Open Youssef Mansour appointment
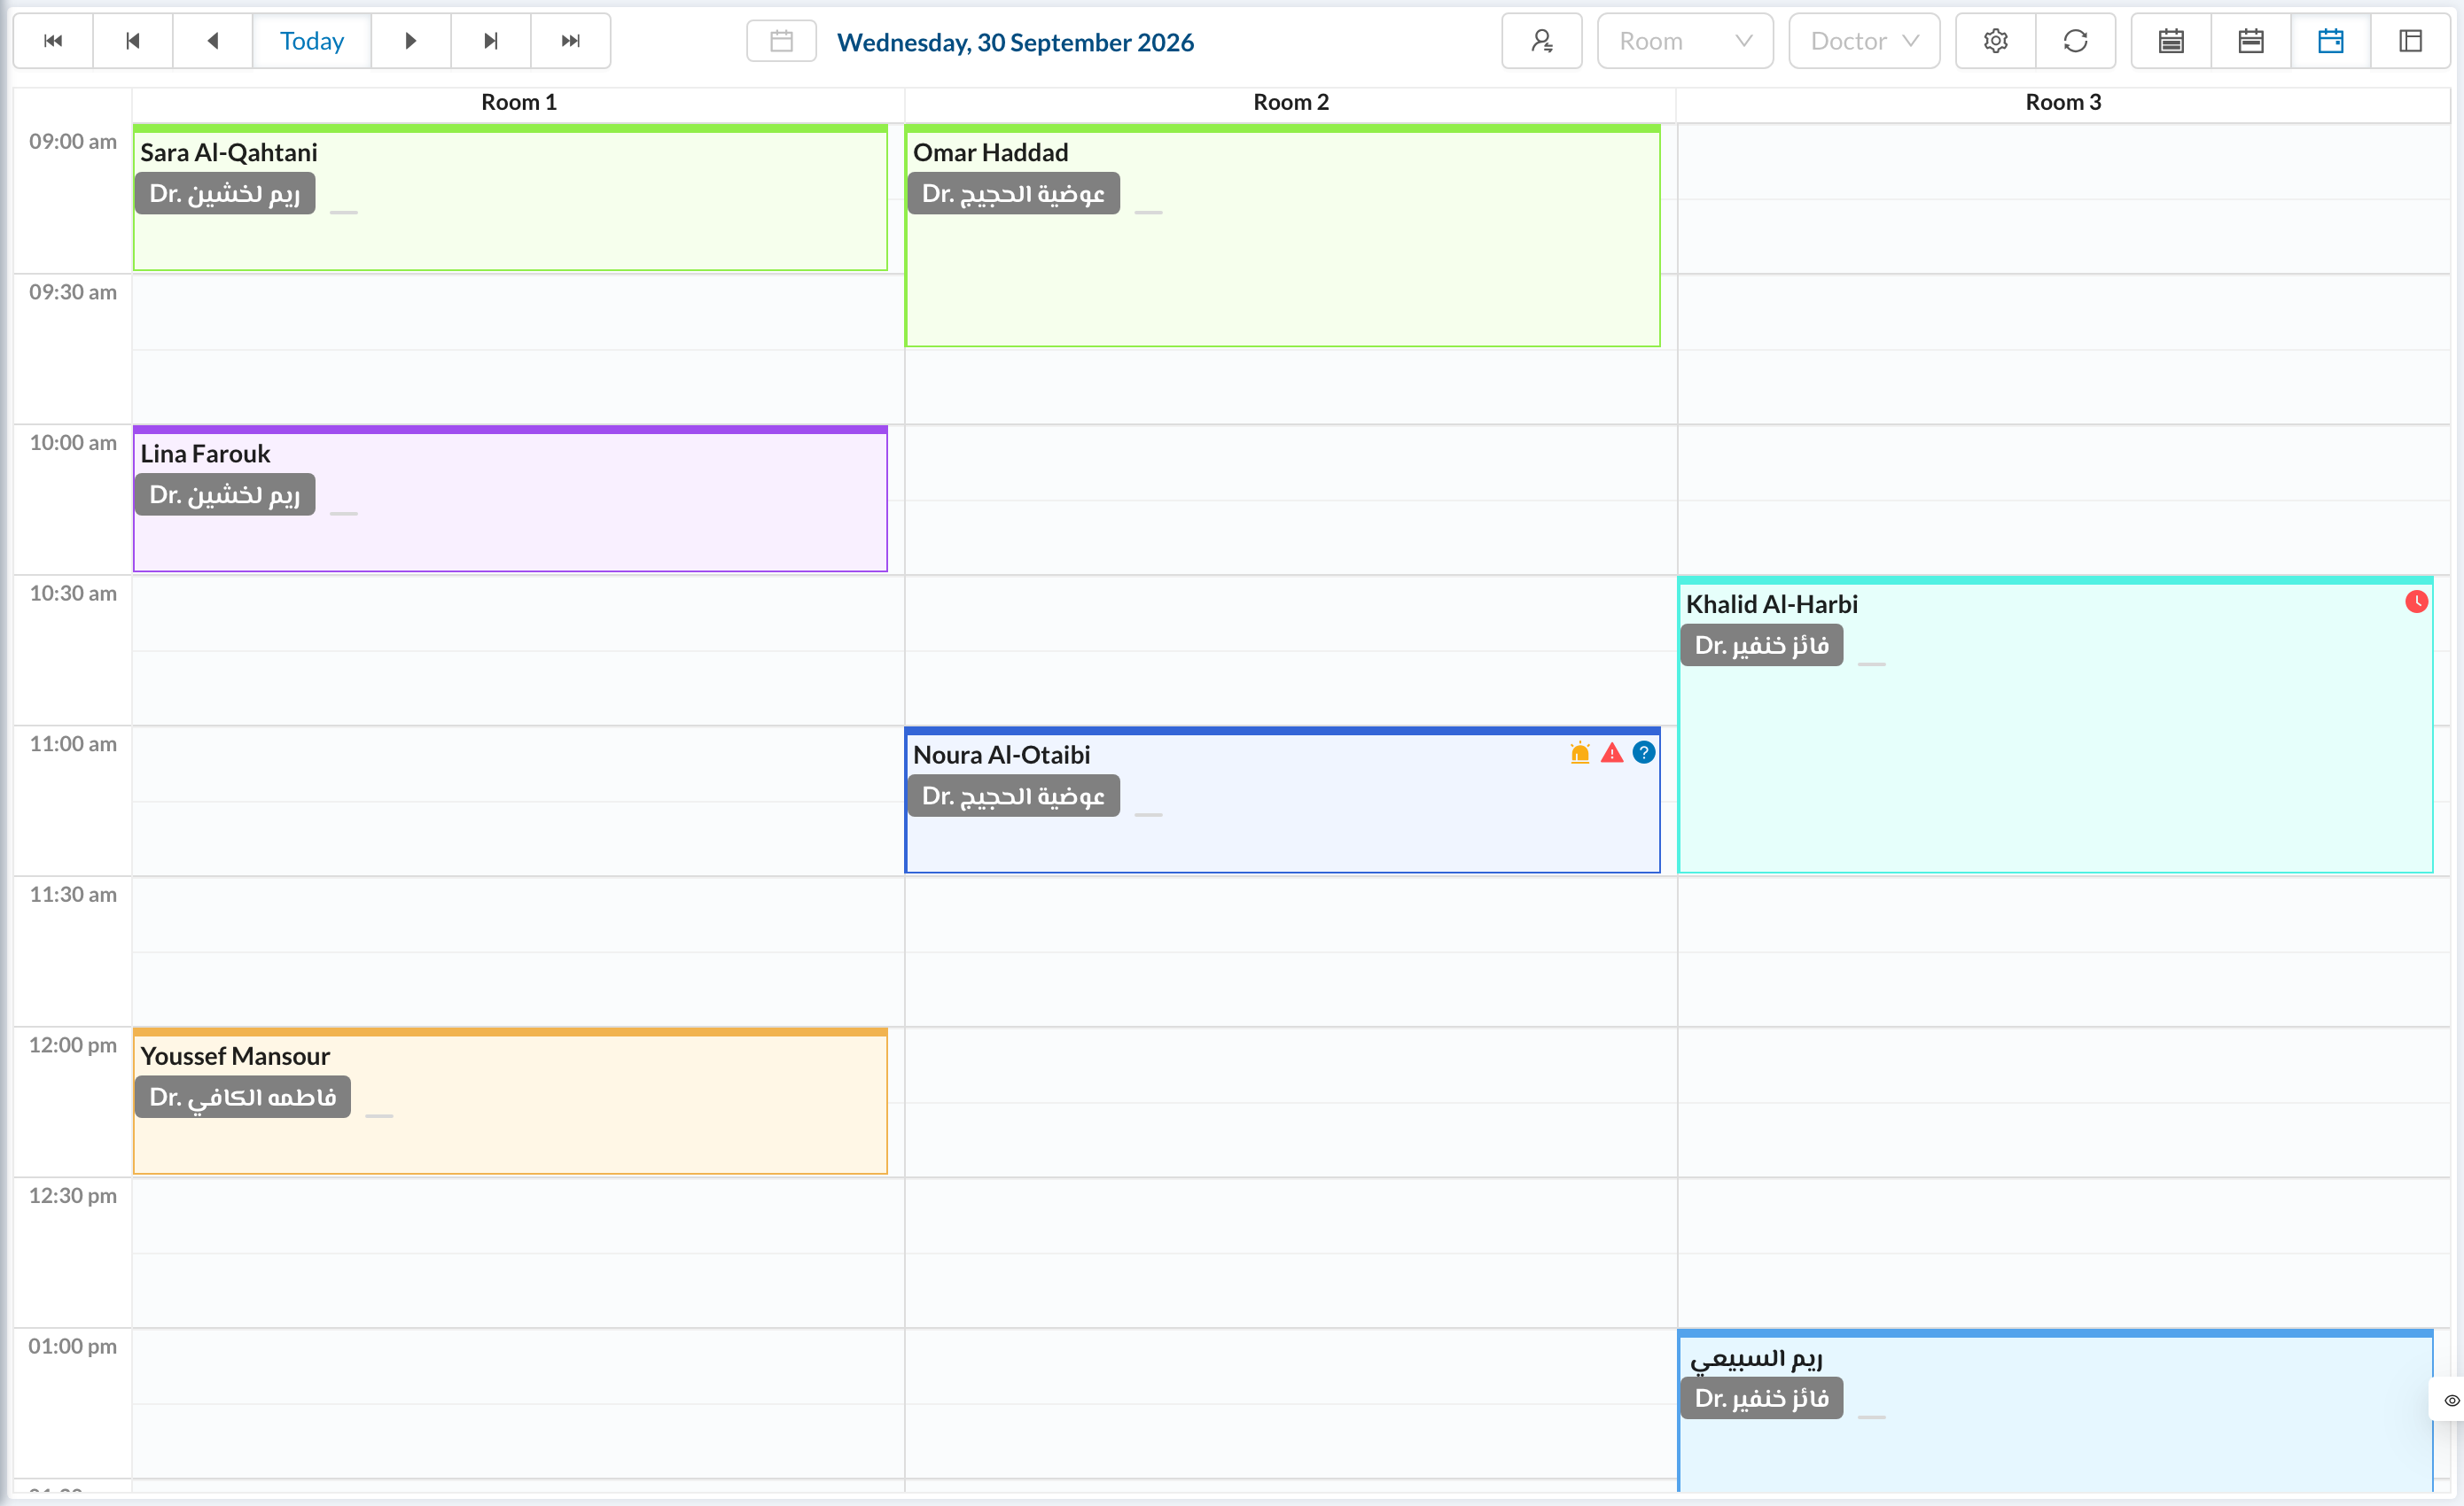 [x=510, y=1101]
